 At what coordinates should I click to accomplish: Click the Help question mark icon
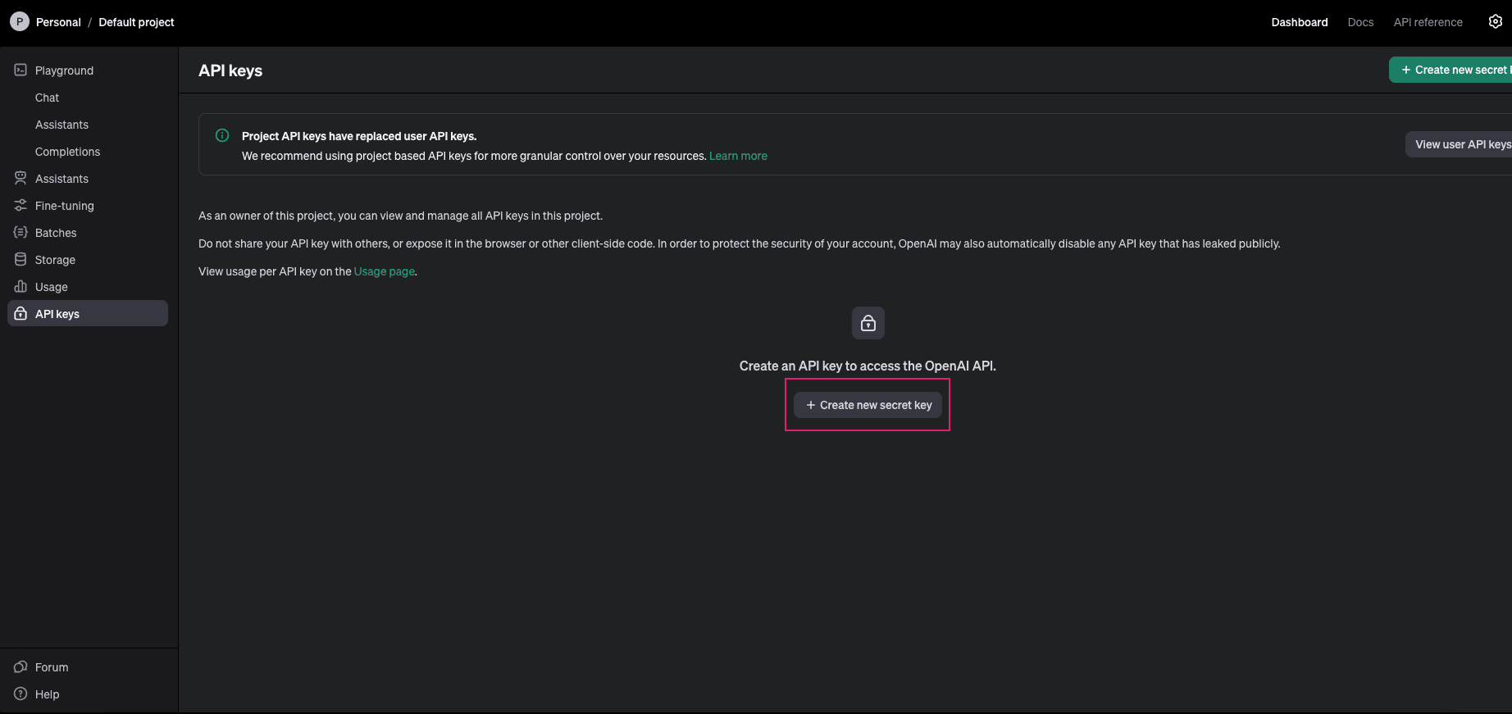(20, 694)
